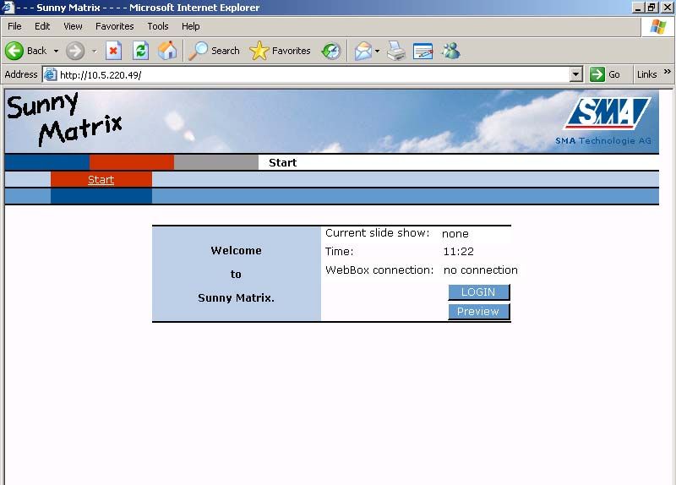Click the 'Address' label
The height and width of the screenshot is (485, 676).
pos(21,74)
